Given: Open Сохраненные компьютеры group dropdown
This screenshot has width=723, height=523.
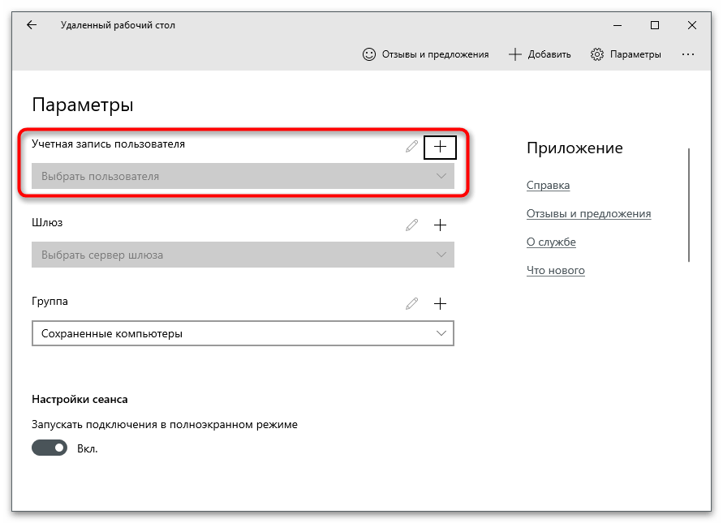Looking at the screenshot, I should (243, 333).
